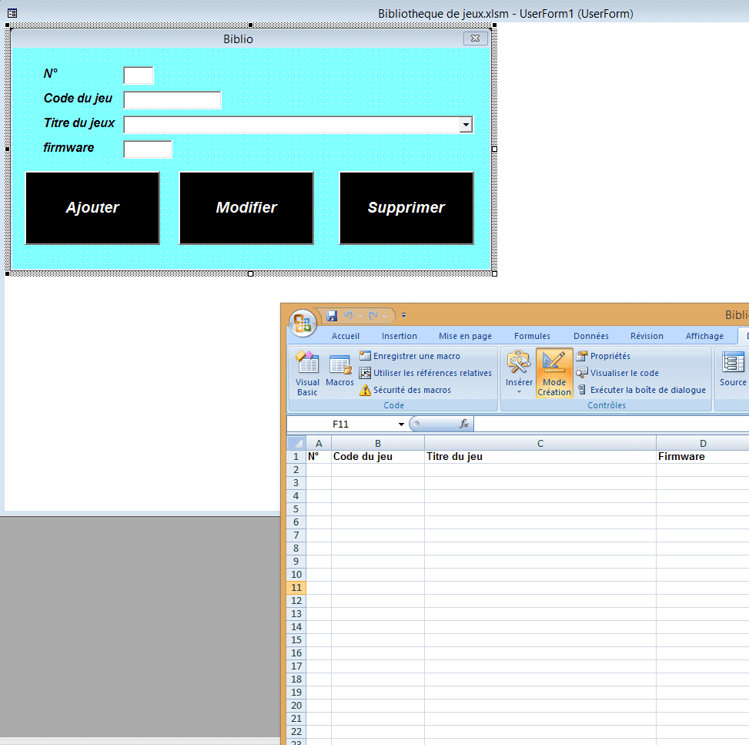Select the Code du jeu form label
This screenshot has width=749, height=745.
[x=78, y=99]
